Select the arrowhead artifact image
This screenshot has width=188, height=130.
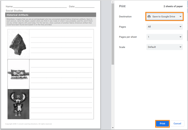[18, 44]
